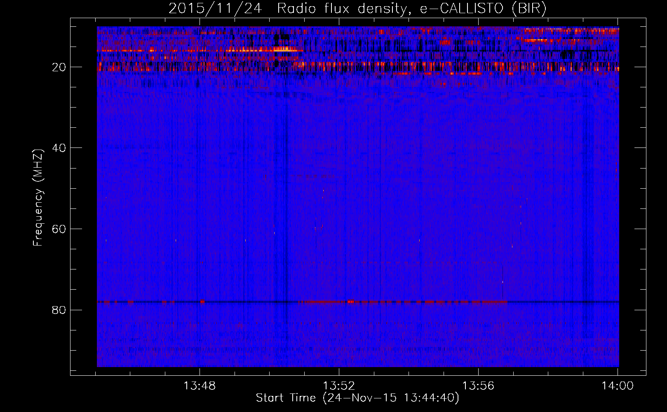The width and height of the screenshot is (667, 412).
Task: Click the dark vertical stripe near 13:59
Action: coord(585,206)
